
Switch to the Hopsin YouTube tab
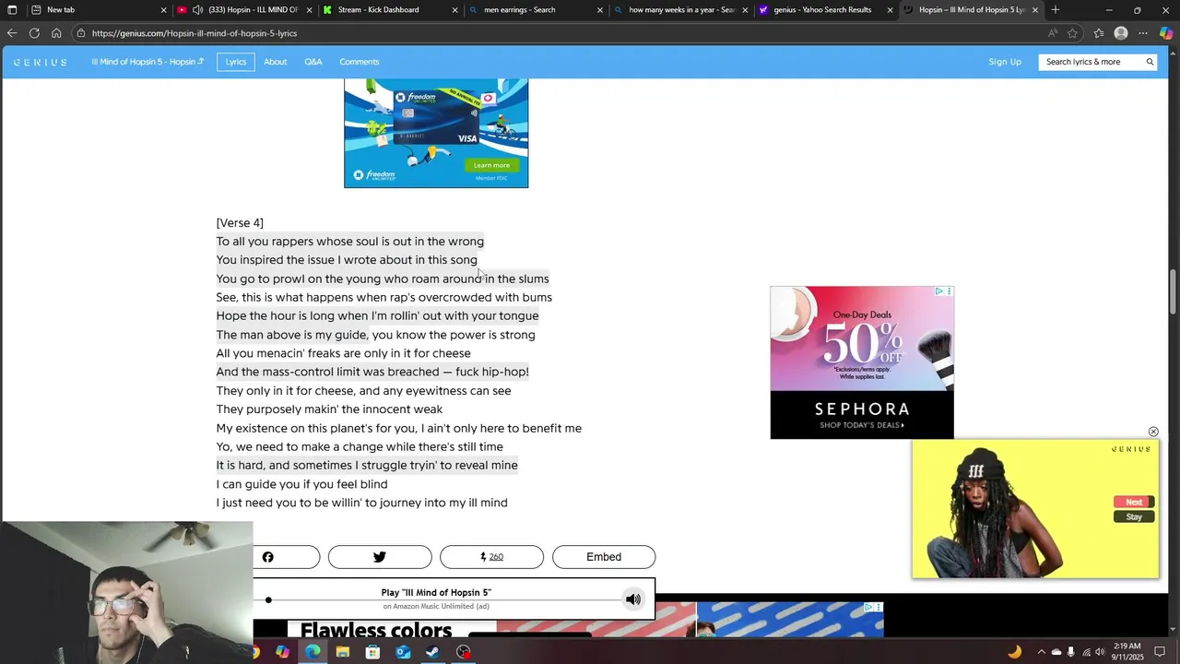pos(243,10)
